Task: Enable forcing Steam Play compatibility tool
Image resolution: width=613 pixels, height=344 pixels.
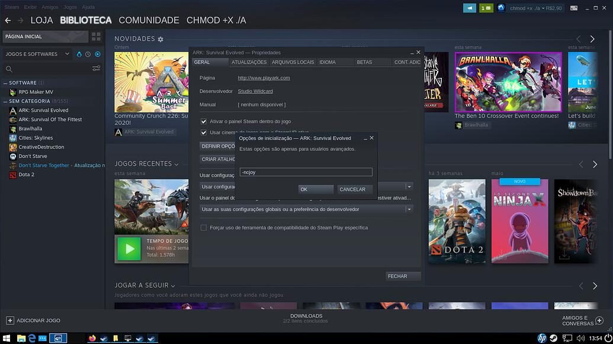Action: 204,228
